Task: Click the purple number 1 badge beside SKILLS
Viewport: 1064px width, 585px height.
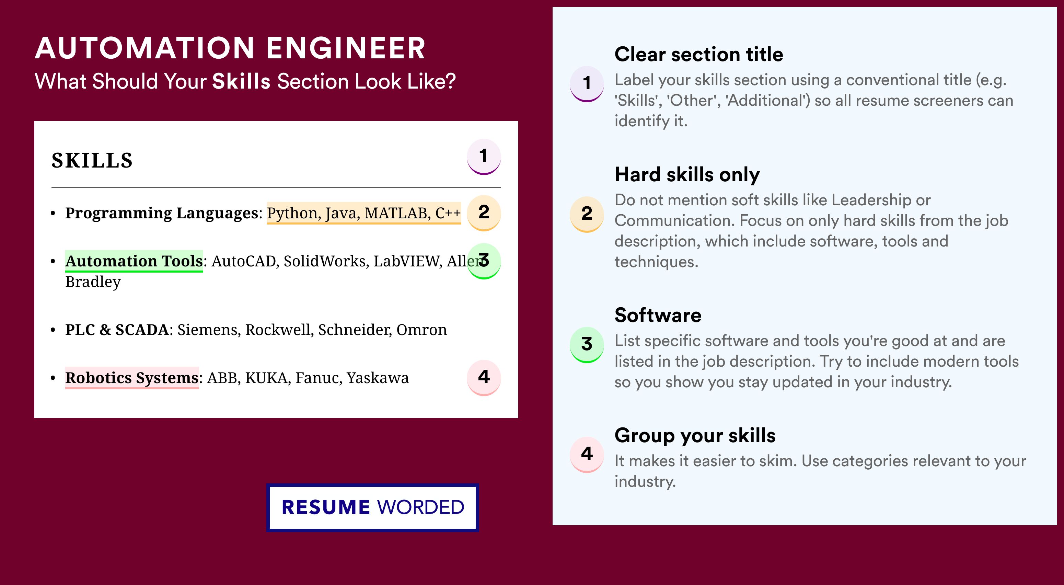Action: click(x=484, y=157)
